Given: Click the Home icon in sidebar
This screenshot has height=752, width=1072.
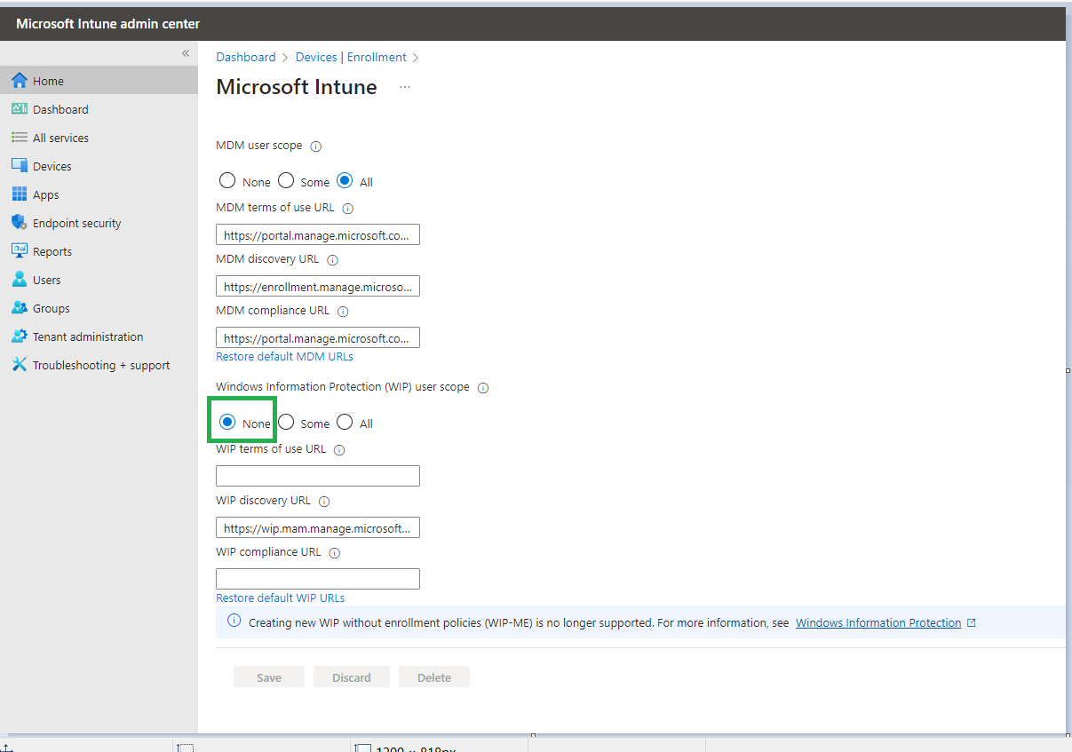Looking at the screenshot, I should (x=20, y=81).
